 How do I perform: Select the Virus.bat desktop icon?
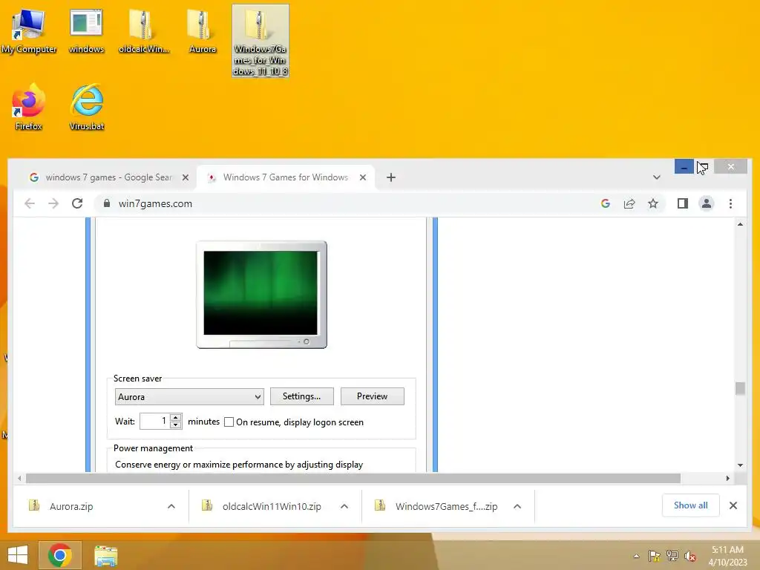(x=87, y=107)
